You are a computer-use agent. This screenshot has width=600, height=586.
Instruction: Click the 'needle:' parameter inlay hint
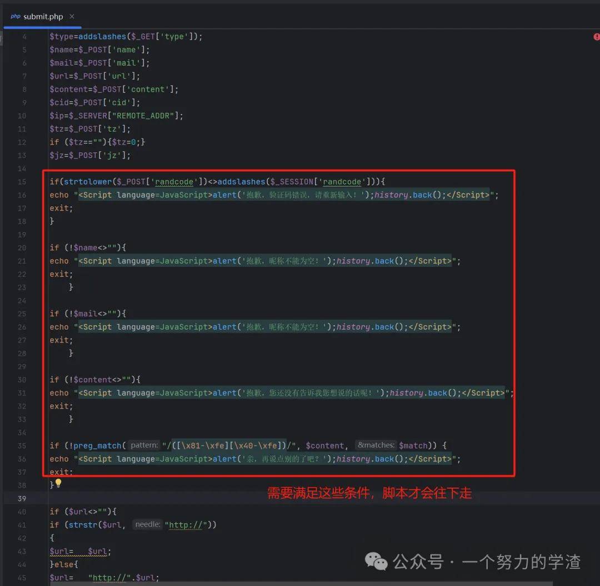coord(147,524)
